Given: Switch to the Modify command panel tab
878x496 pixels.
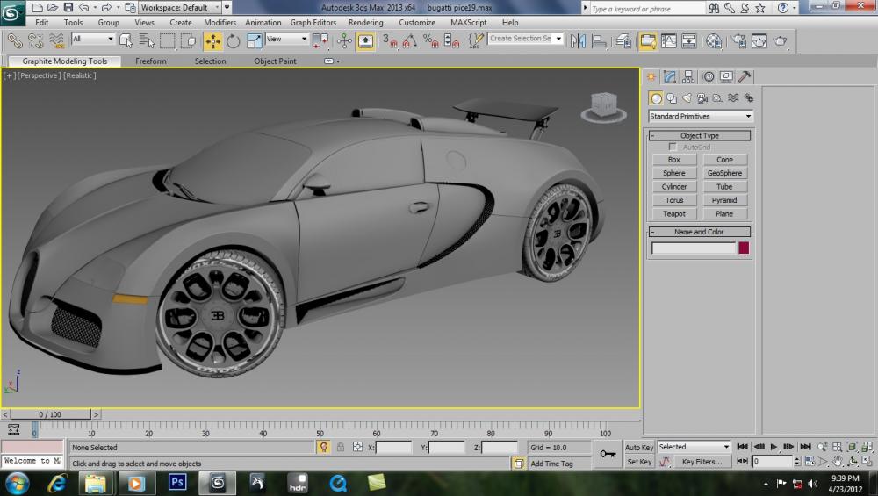Looking at the screenshot, I should tap(670, 76).
